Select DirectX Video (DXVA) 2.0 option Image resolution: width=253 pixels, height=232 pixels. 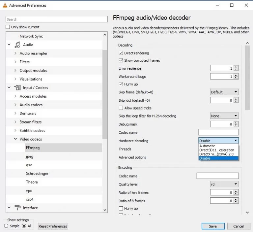click(x=216, y=154)
